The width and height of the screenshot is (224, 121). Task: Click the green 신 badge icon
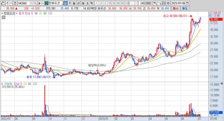point(46,3)
